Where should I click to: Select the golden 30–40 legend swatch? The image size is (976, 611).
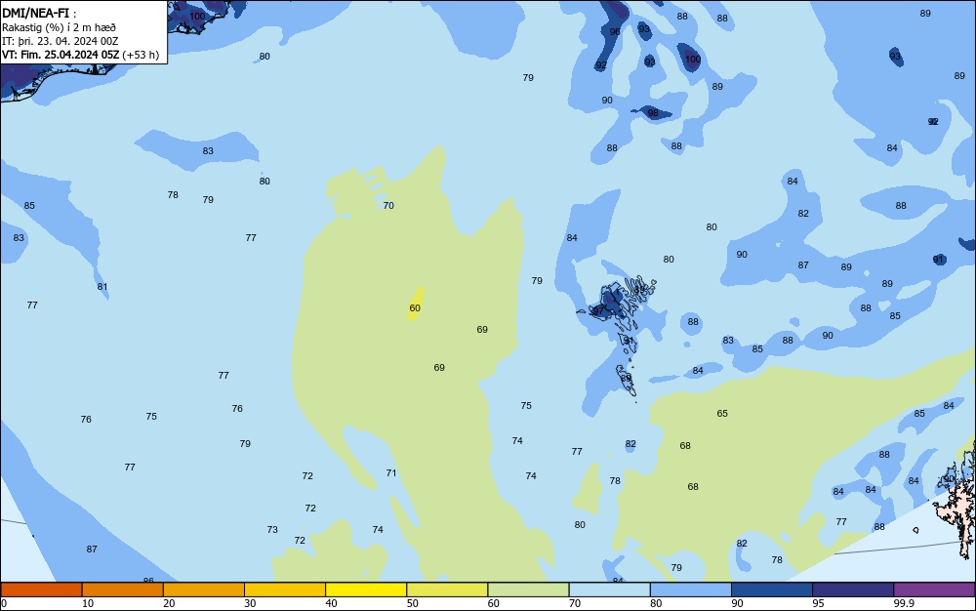pos(285,590)
